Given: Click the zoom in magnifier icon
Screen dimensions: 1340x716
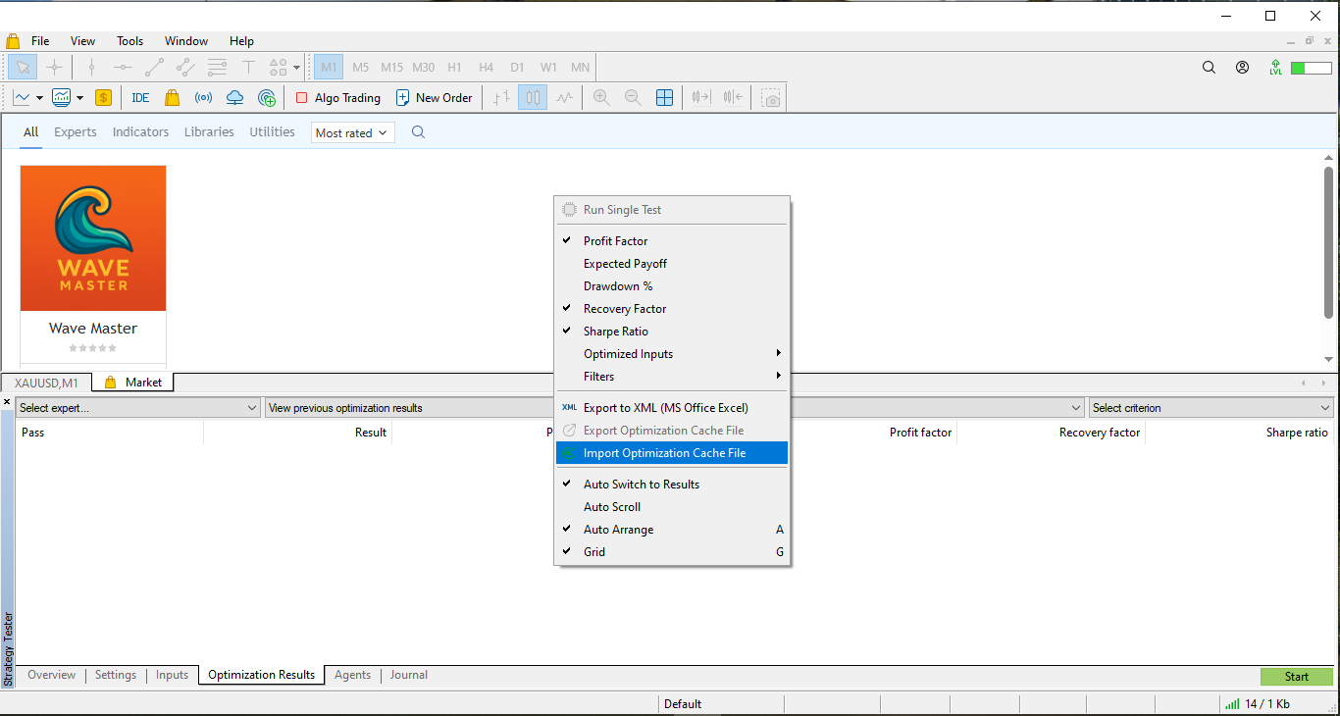Looking at the screenshot, I should click(601, 98).
